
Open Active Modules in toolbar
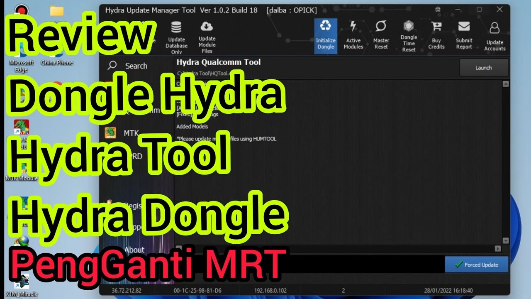click(x=353, y=36)
